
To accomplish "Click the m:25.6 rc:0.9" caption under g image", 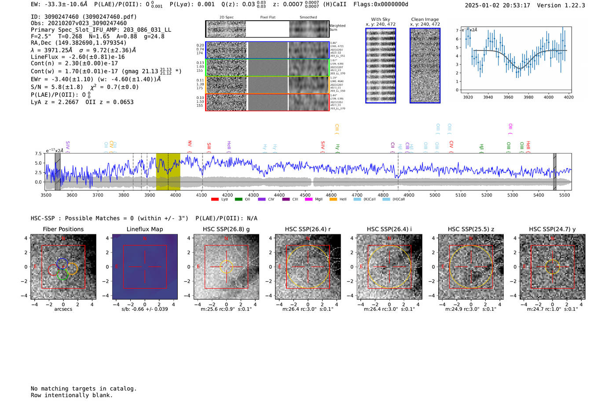I will pos(226,309).
